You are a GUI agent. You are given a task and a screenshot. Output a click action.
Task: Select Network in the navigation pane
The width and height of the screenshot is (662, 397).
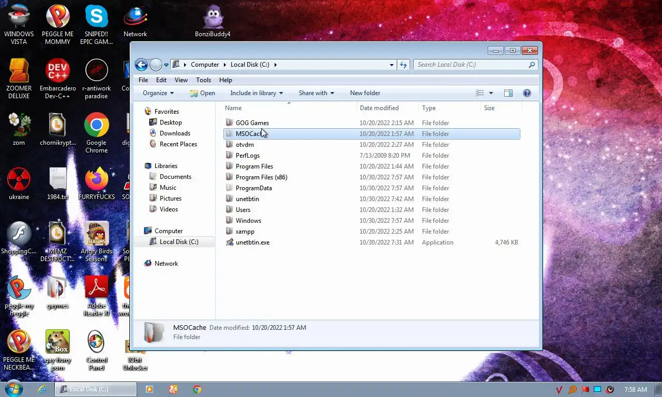pos(166,264)
